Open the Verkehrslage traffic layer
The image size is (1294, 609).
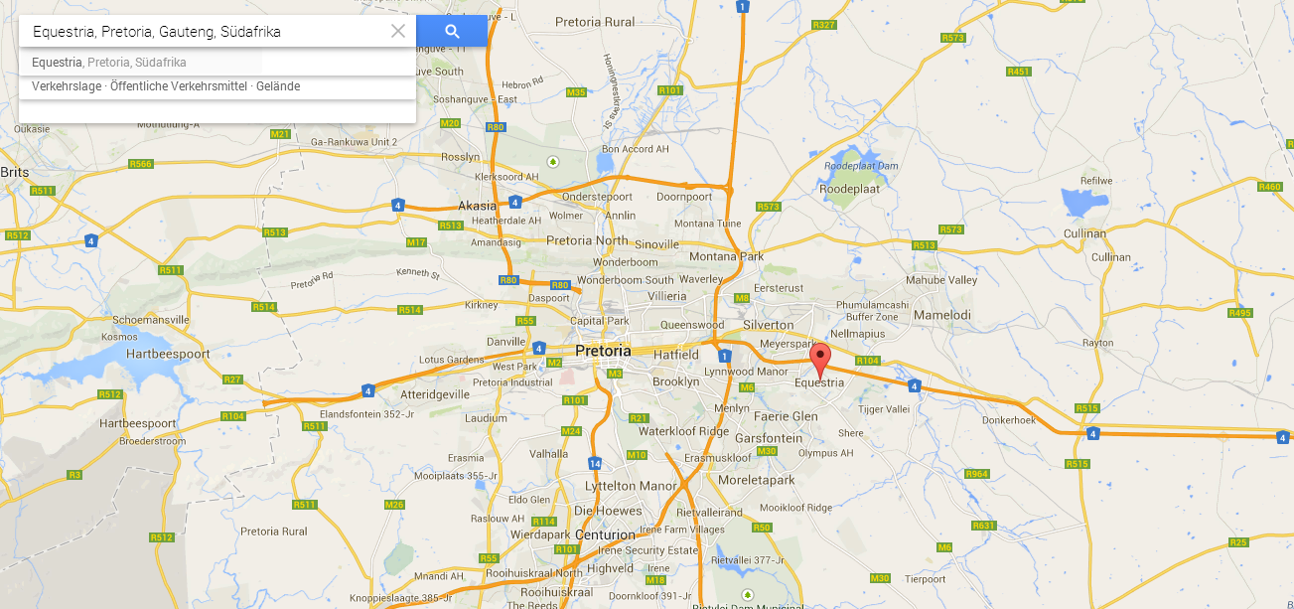(67, 86)
